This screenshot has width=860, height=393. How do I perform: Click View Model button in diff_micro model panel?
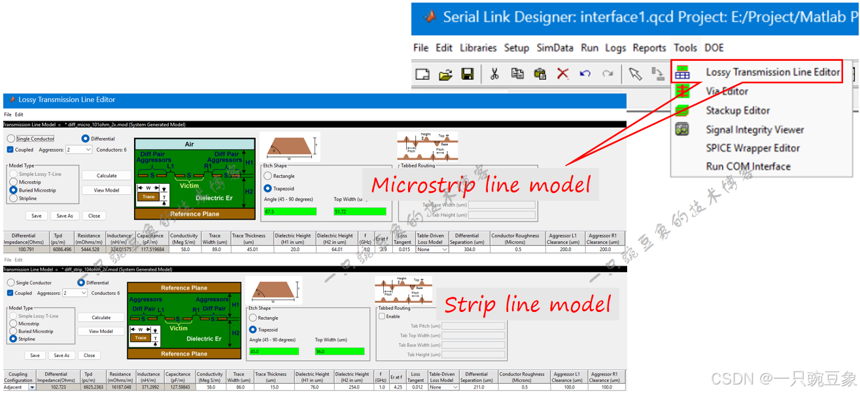click(x=107, y=190)
